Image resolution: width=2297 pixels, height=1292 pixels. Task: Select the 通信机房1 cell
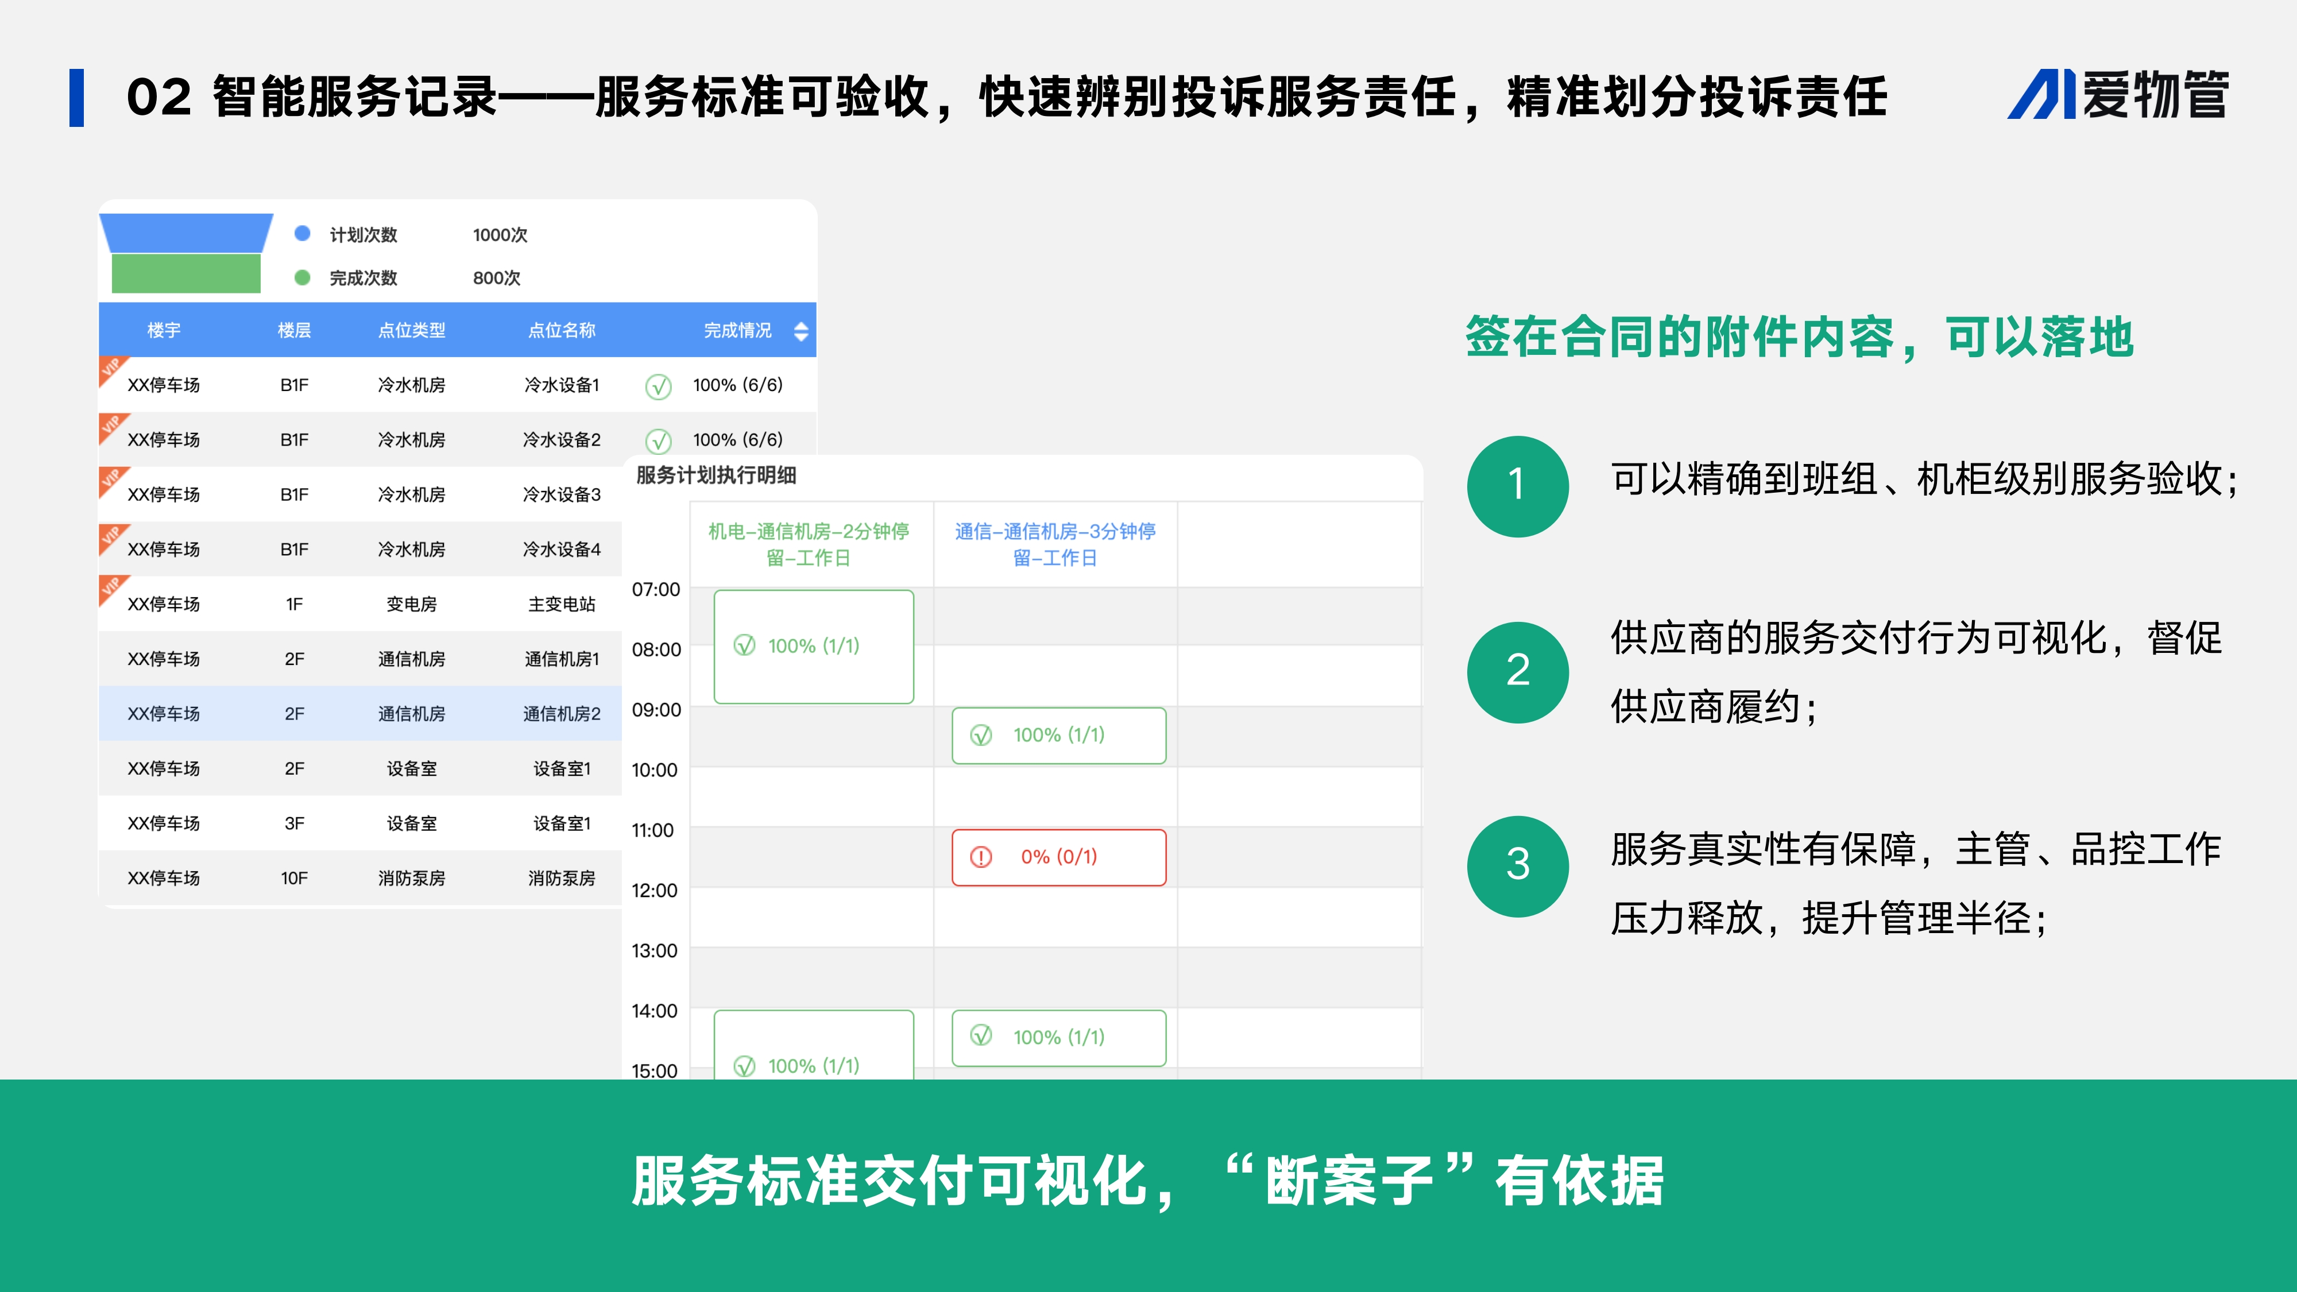(562, 659)
